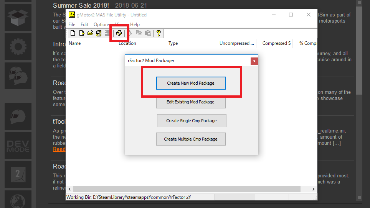This screenshot has width=370, height=208.
Task: Close the rFactor2 Mod Packager dialog
Action: (x=254, y=61)
